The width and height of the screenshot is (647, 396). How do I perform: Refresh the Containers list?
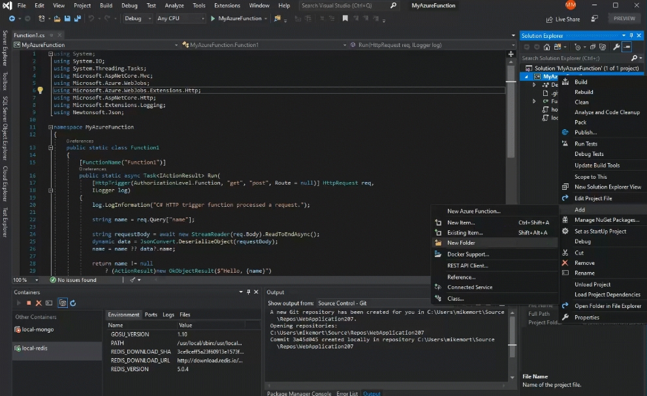[x=73, y=303]
